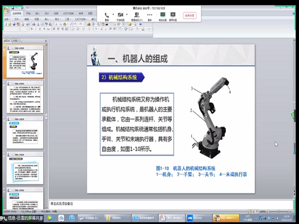The height and width of the screenshot is (224, 299).
Task: Open the font name combo box
Action: click(x=12, y=29)
